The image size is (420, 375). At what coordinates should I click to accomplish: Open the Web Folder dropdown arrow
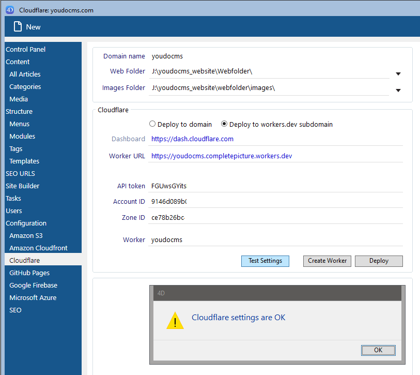[x=398, y=74]
